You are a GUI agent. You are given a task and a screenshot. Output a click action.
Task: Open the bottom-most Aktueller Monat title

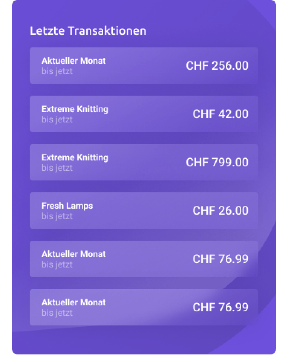point(74,302)
